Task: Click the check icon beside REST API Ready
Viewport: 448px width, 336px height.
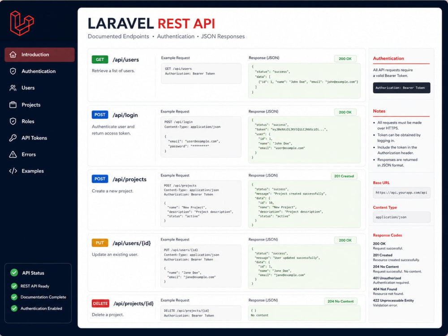Action: coord(14,286)
